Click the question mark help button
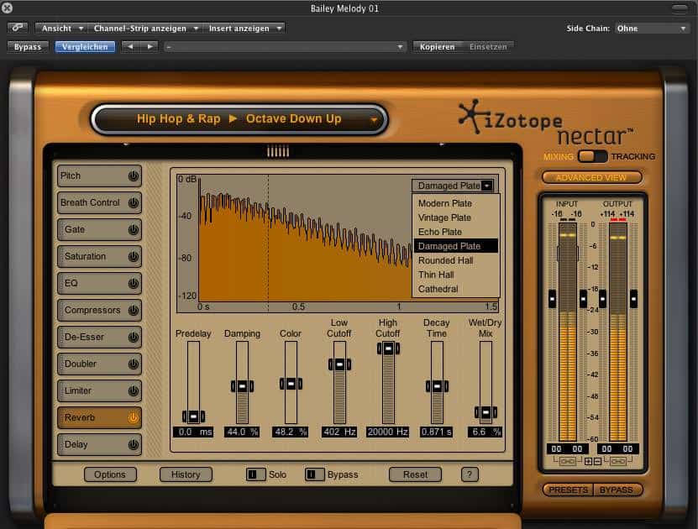 pyautogui.click(x=470, y=474)
